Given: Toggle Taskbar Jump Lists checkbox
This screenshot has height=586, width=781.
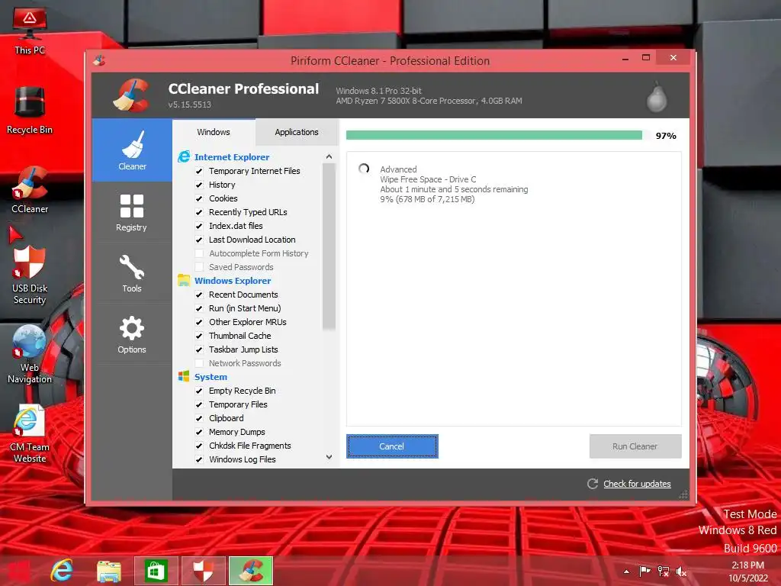Looking at the screenshot, I should pos(199,349).
